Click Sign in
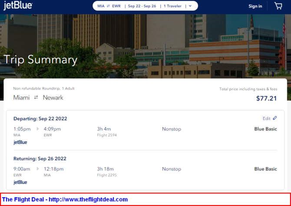This screenshot has height=206, width=291. 255,6
